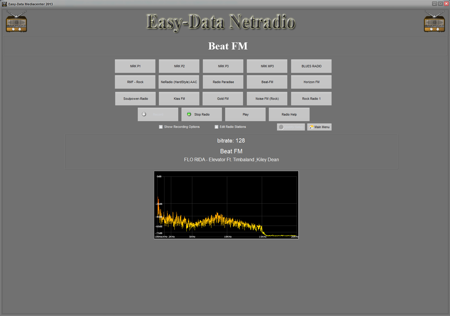Screen dimensions: 450x316
Task: Tune to NeRadio (HardStyle) AAC
Action: pyautogui.click(x=179, y=82)
